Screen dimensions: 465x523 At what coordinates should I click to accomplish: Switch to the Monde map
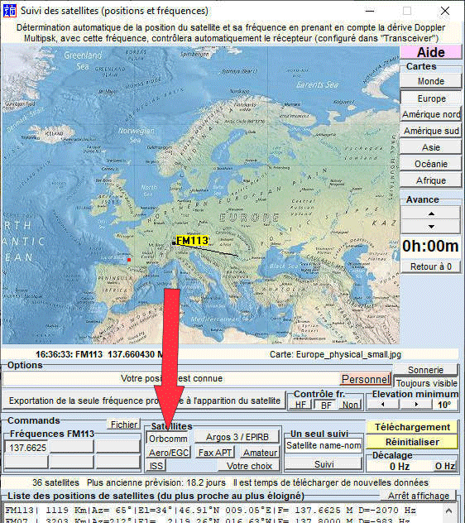430,81
